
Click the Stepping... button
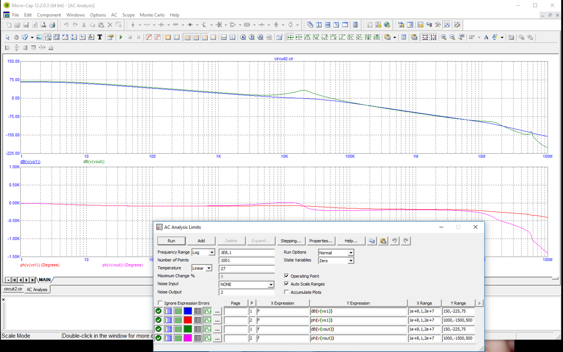(291, 241)
